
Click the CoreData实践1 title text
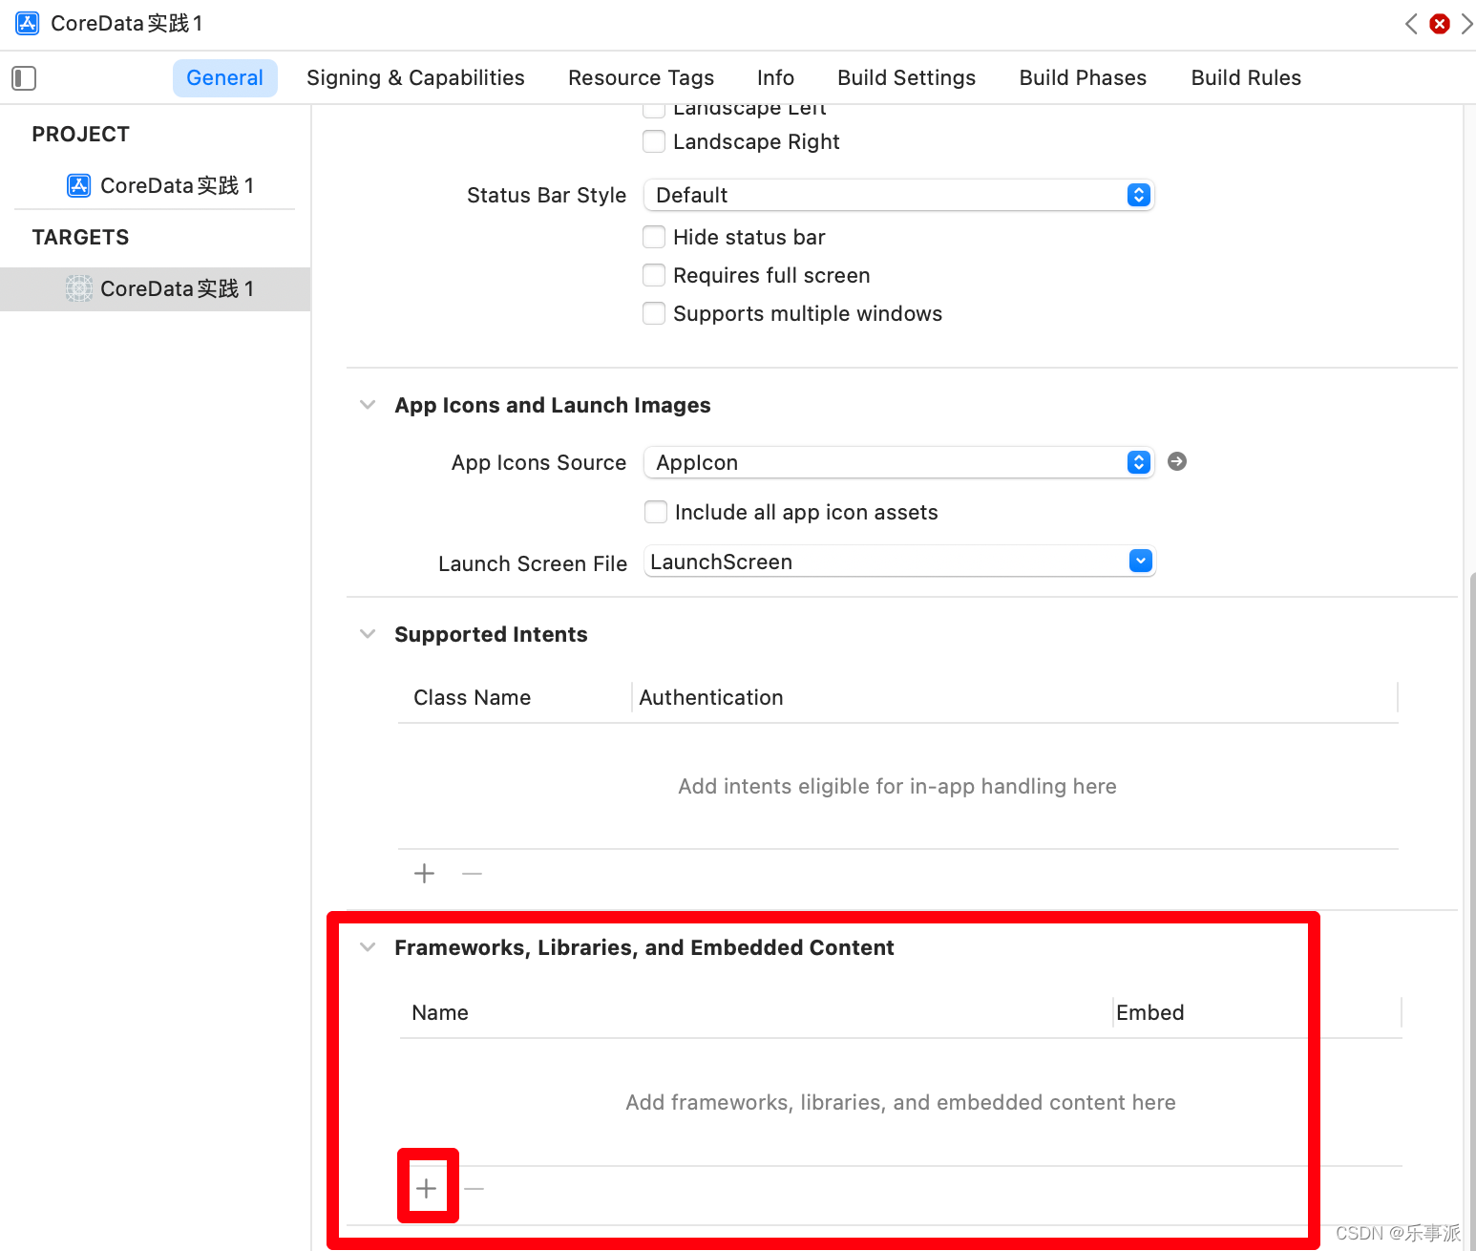(x=126, y=24)
